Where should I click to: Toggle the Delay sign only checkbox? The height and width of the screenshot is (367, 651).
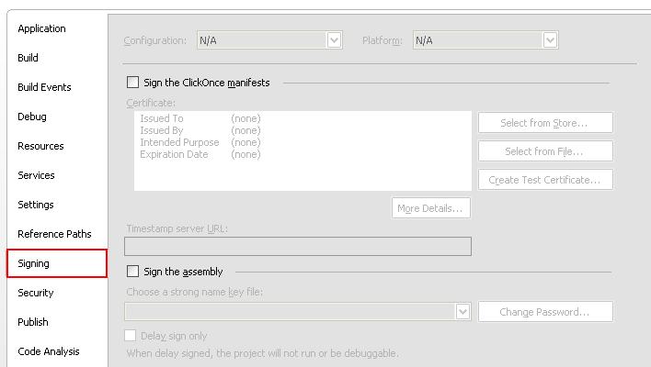(131, 336)
